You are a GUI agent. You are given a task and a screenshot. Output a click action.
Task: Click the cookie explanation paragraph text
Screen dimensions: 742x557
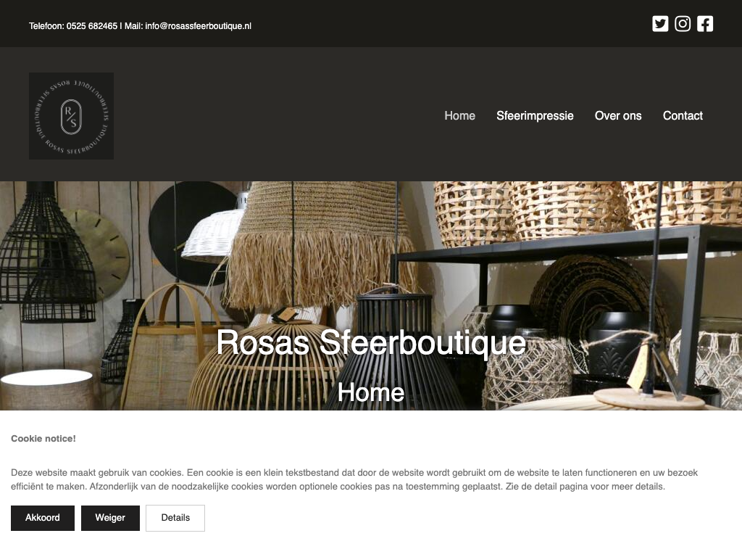tap(354, 479)
